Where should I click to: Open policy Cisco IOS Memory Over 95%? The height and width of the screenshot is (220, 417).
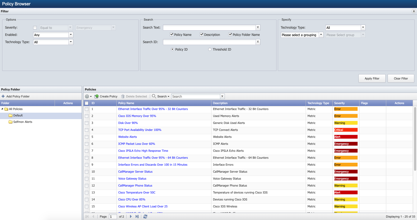click(137, 116)
